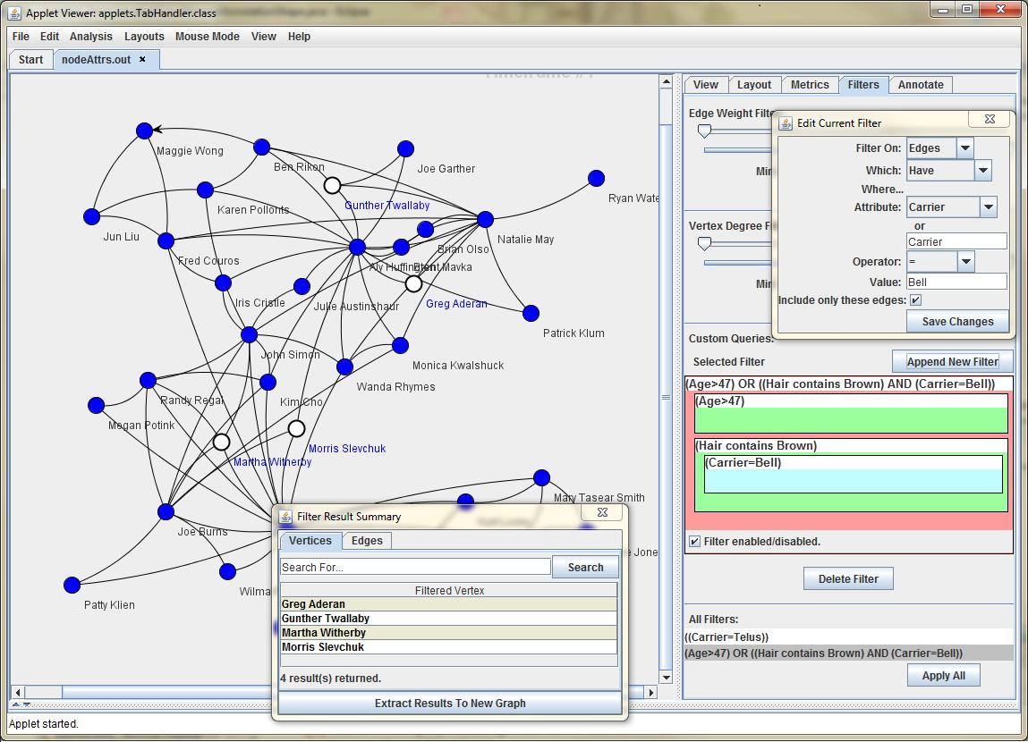Screen dimensions: 1028x742
Task: Open the Edges tab in results
Action: (367, 540)
